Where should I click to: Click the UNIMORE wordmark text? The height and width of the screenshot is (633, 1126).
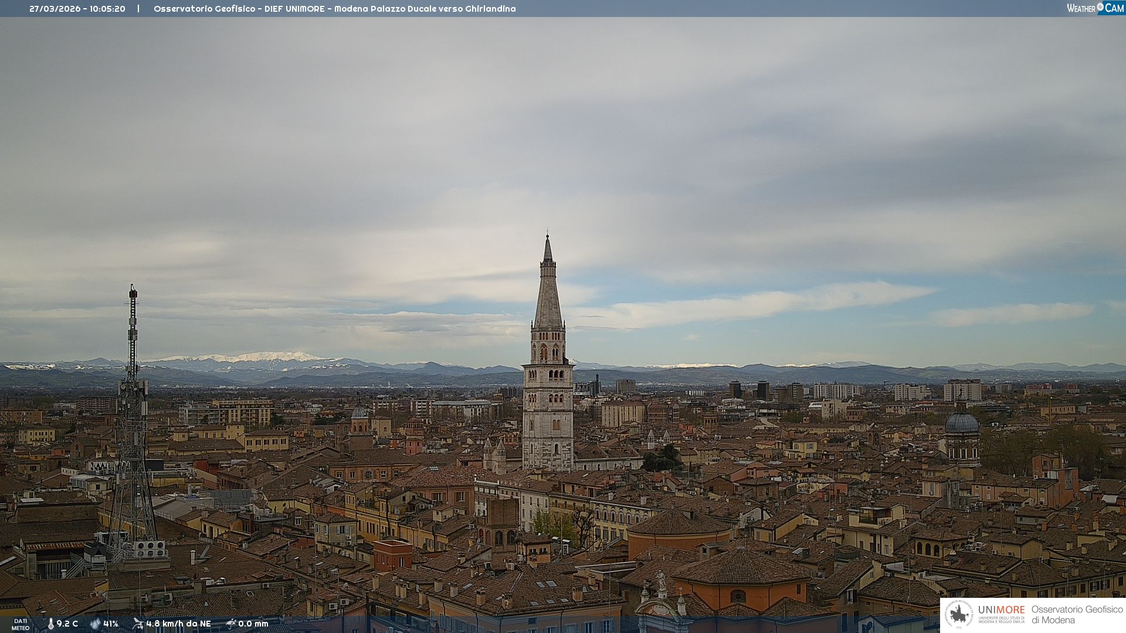1001,610
